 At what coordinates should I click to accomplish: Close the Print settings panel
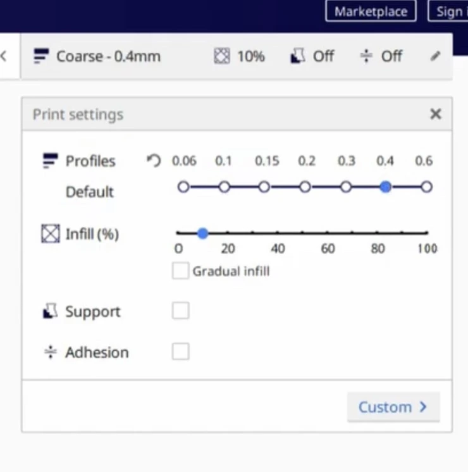[435, 115]
